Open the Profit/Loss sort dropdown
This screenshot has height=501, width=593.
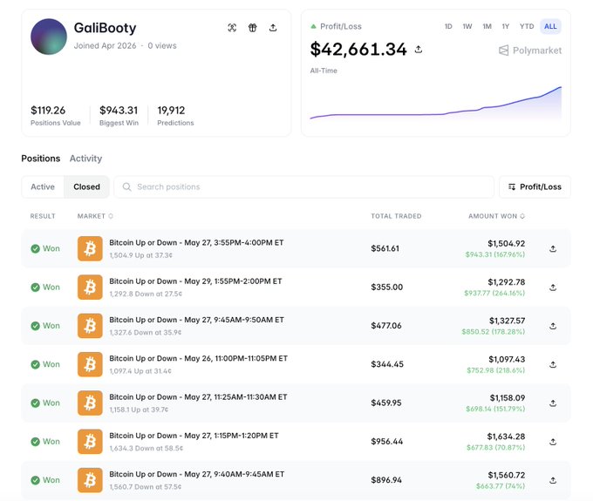pos(535,186)
